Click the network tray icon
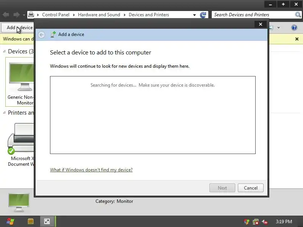This screenshot has height=227, width=303. [256, 222]
